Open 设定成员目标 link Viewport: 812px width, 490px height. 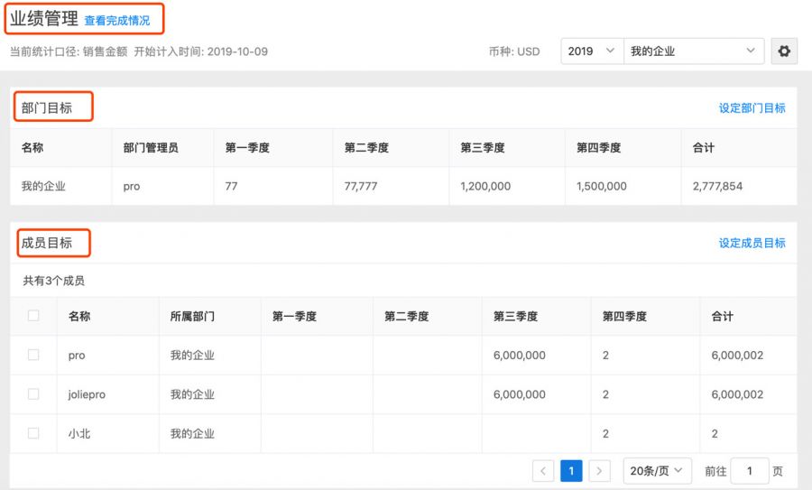[752, 243]
